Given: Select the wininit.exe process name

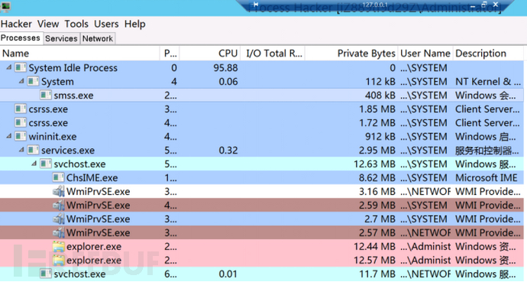Looking at the screenshot, I should (x=53, y=136).
